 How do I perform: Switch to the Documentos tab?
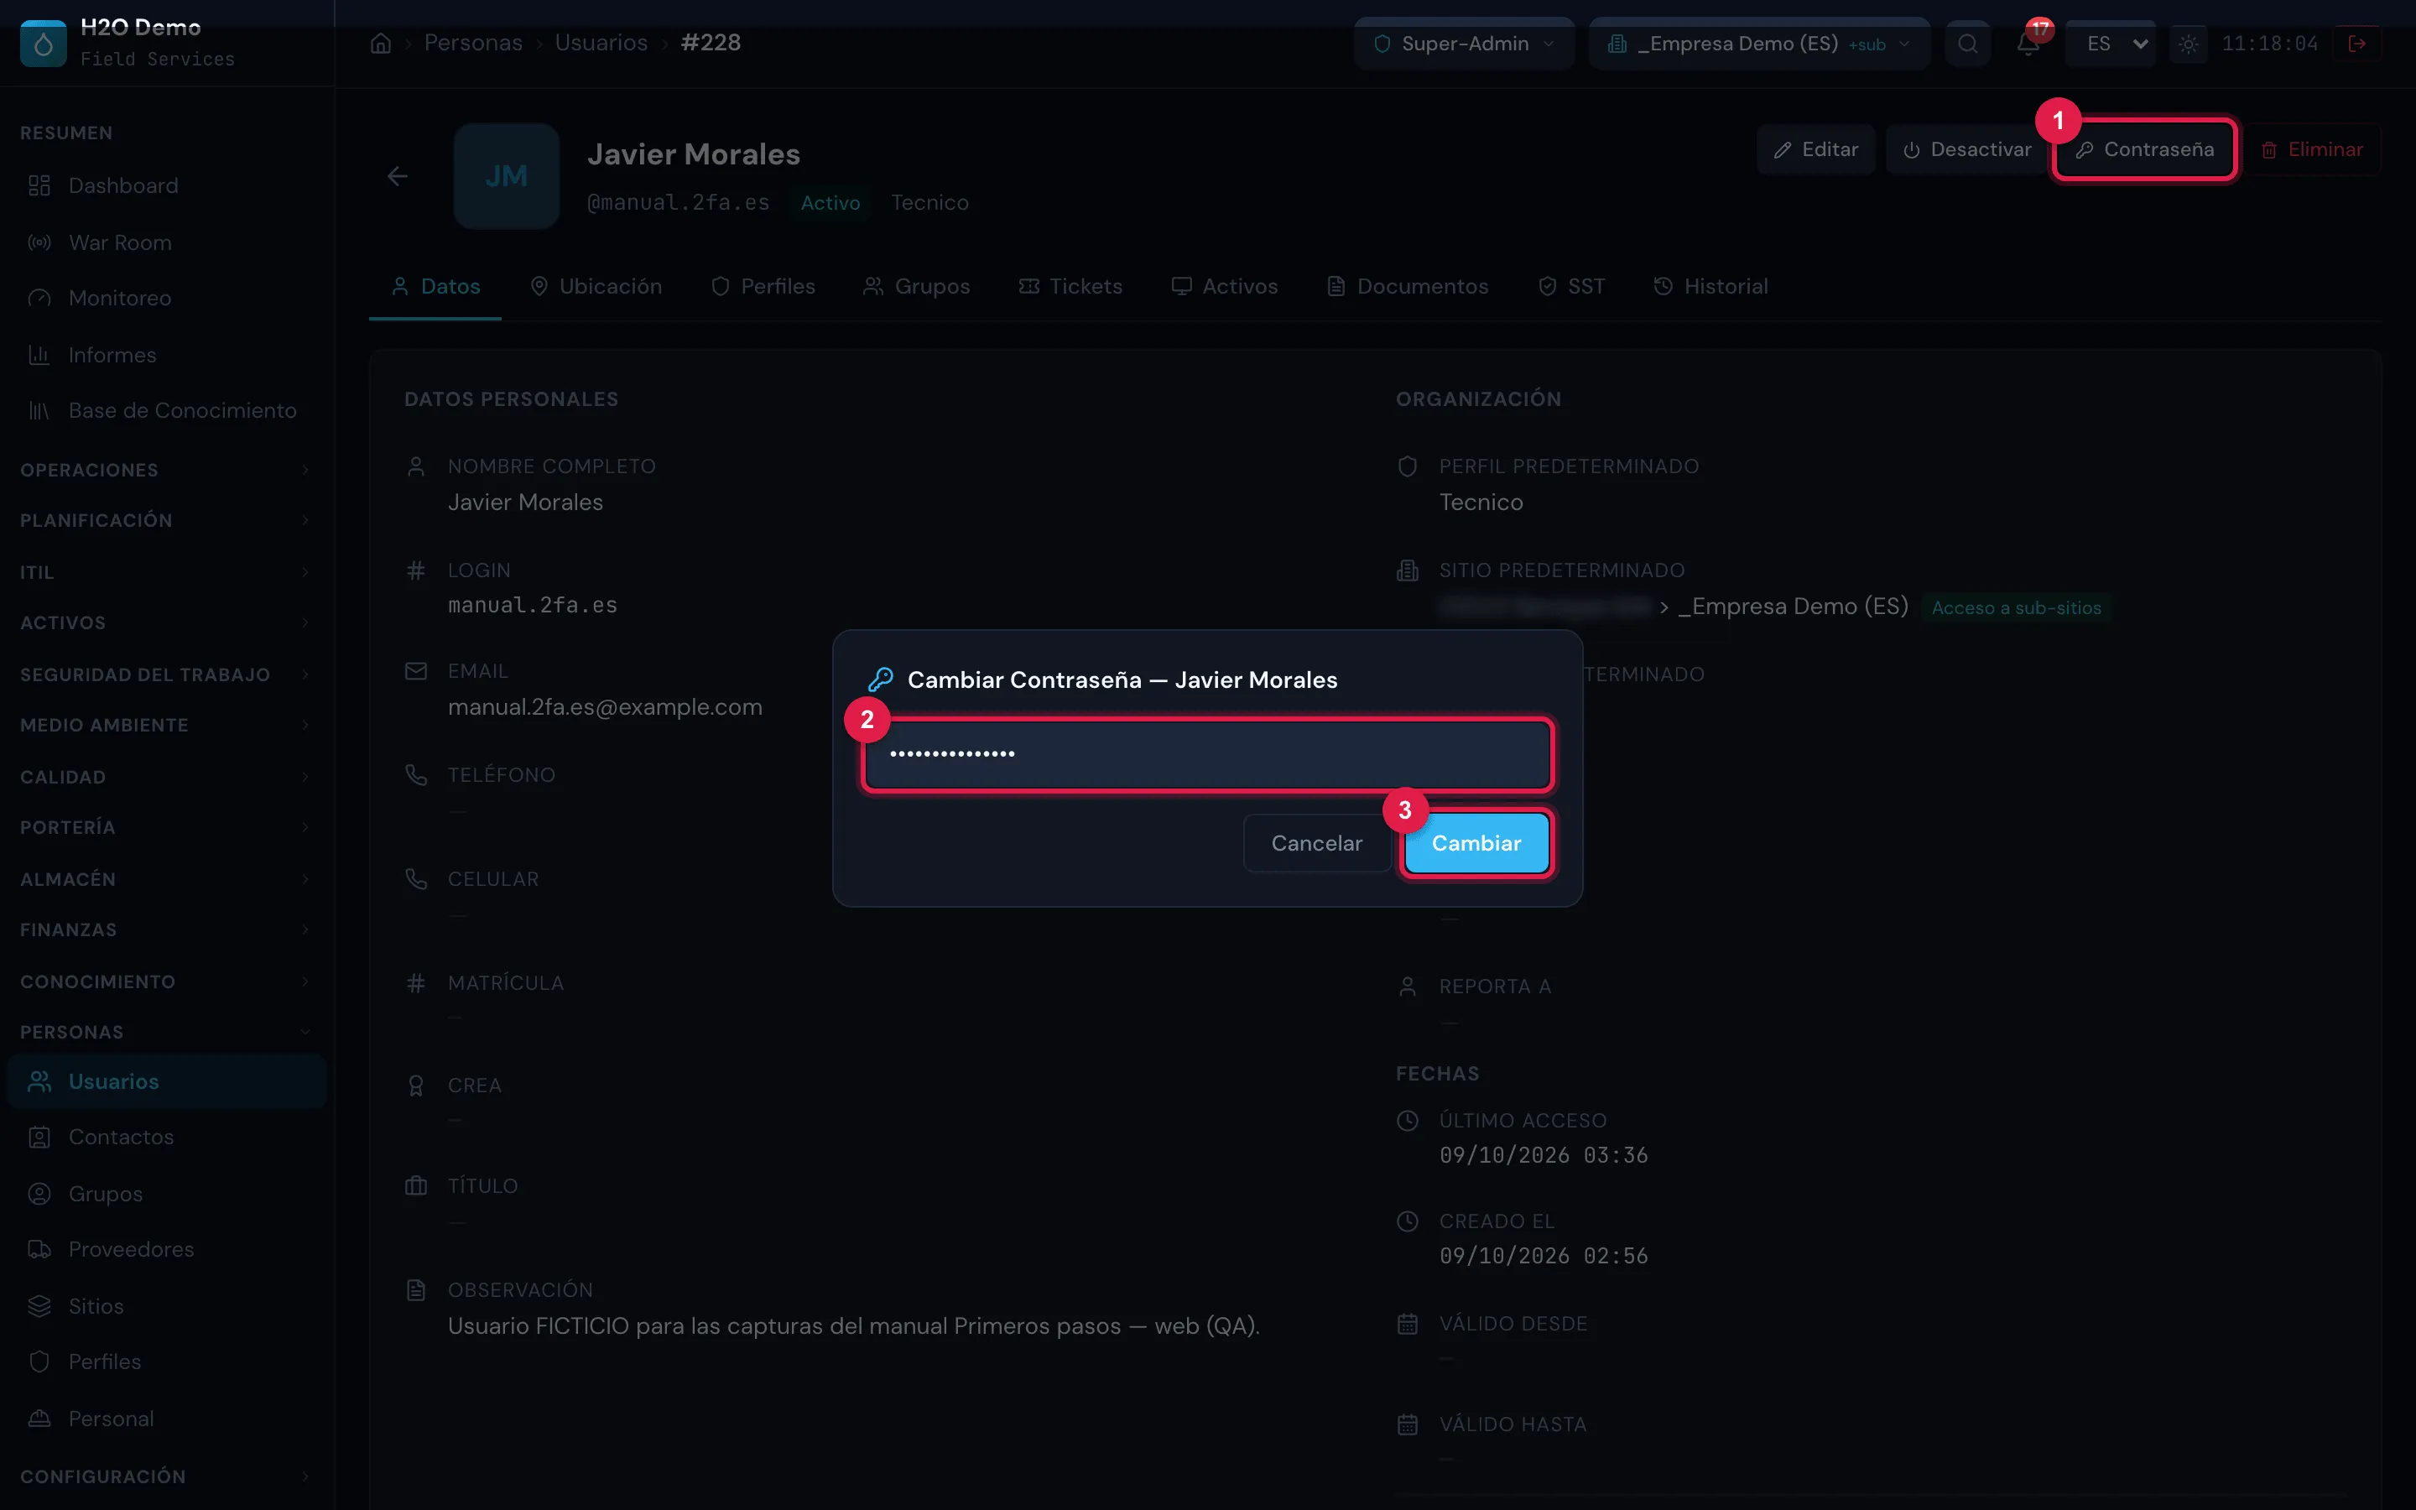(x=1408, y=287)
